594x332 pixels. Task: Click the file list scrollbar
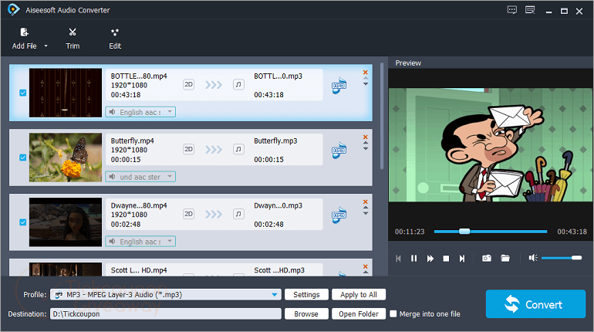(x=382, y=116)
